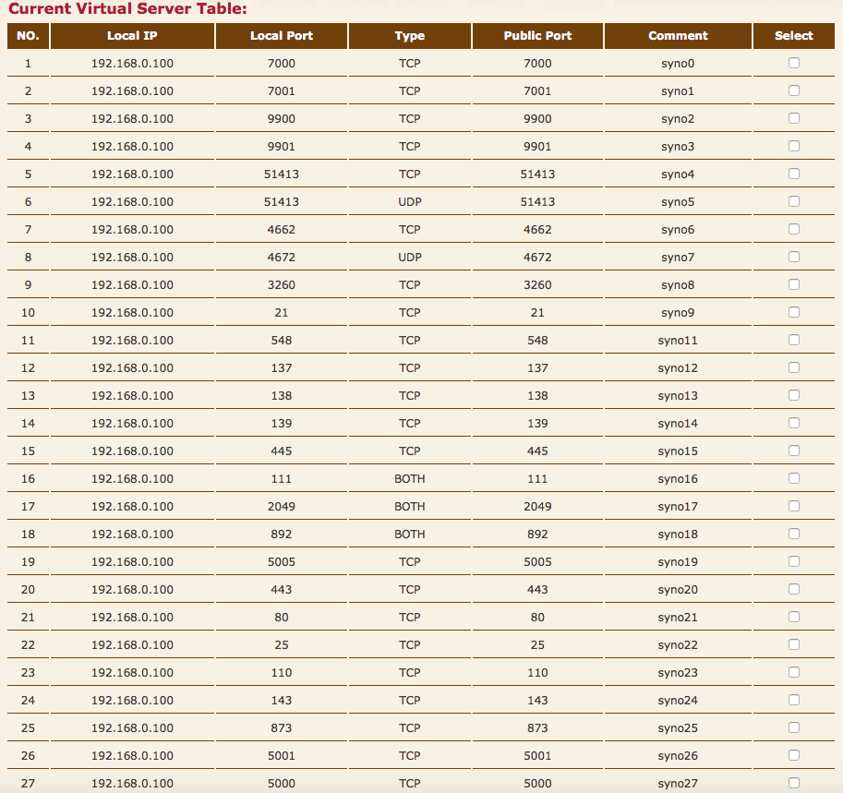Click the Select column header
Image resolution: width=843 pixels, height=793 pixels.
[x=793, y=36]
